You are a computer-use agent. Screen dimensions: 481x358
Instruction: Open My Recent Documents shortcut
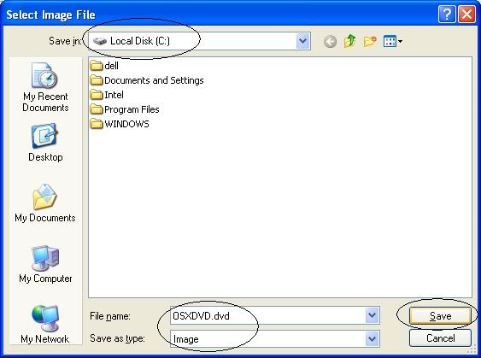pyautogui.click(x=45, y=87)
